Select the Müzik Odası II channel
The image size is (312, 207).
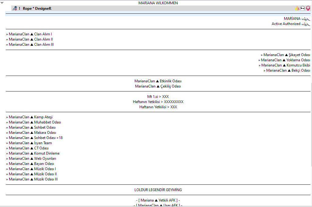pyautogui.click(x=31, y=174)
